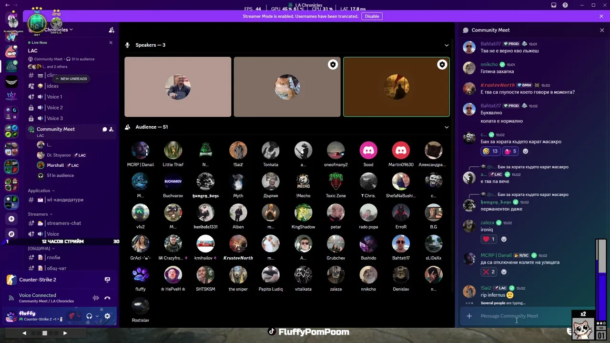Add attachment with the plus icon in message box
This screenshot has width=610, height=343.
(x=469, y=316)
